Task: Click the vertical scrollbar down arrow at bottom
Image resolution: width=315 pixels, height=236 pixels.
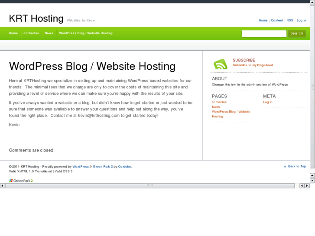Action: (x=312, y=181)
